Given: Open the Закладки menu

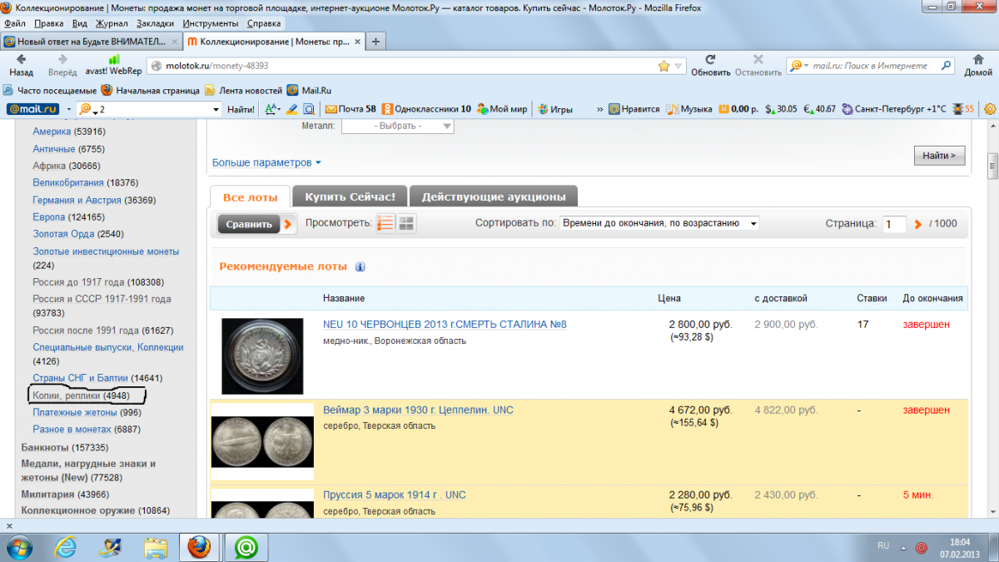Looking at the screenshot, I should click(156, 24).
